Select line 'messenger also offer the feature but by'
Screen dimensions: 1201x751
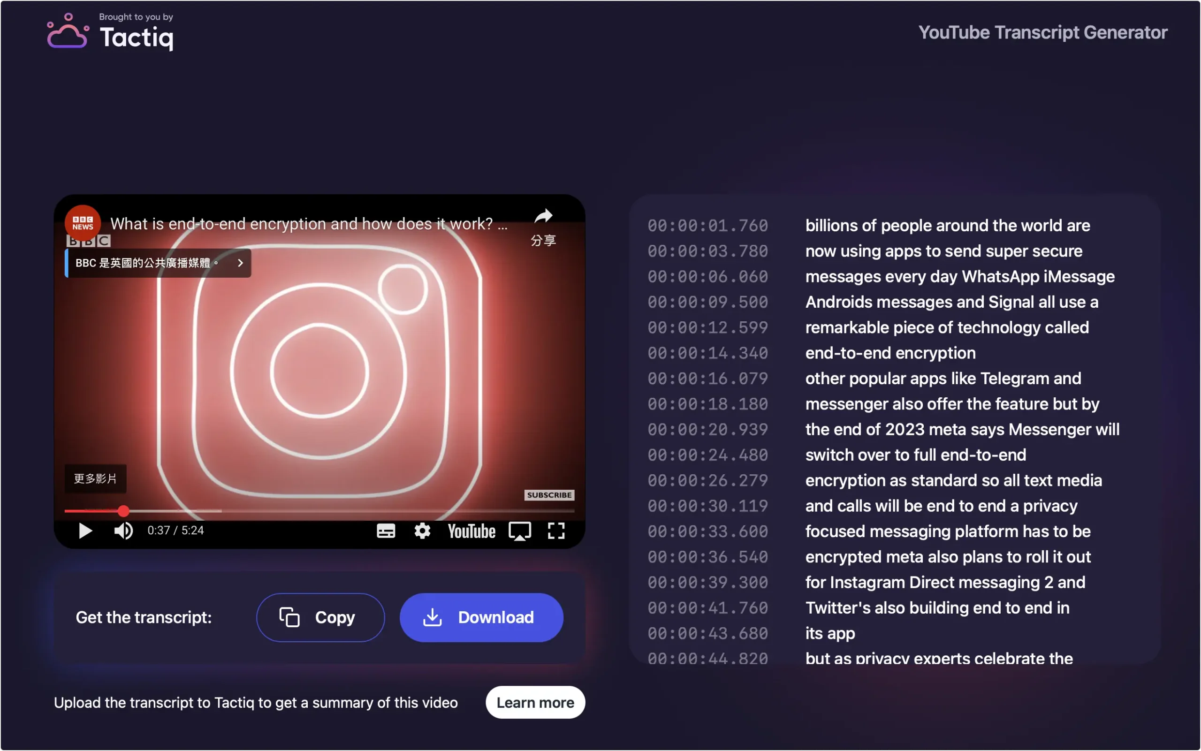[x=952, y=404]
